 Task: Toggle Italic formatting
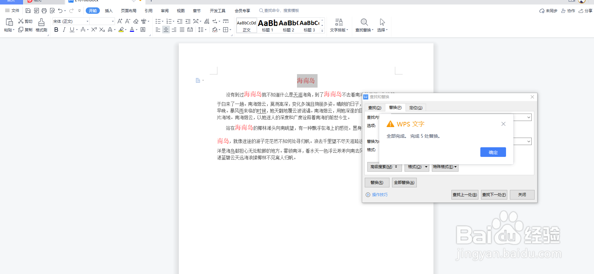point(64,30)
